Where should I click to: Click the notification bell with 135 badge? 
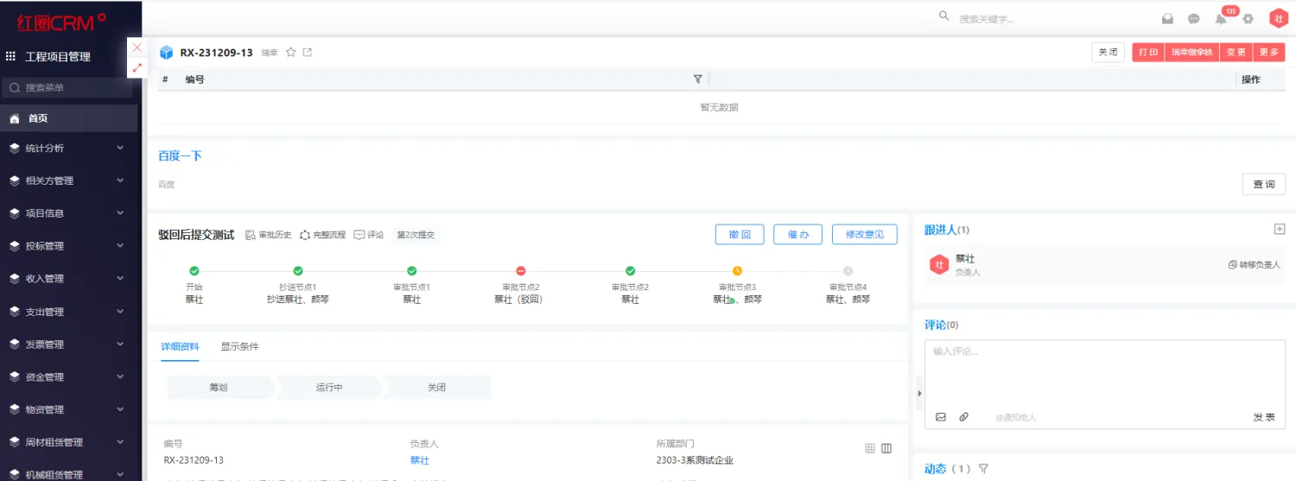pos(1221,19)
